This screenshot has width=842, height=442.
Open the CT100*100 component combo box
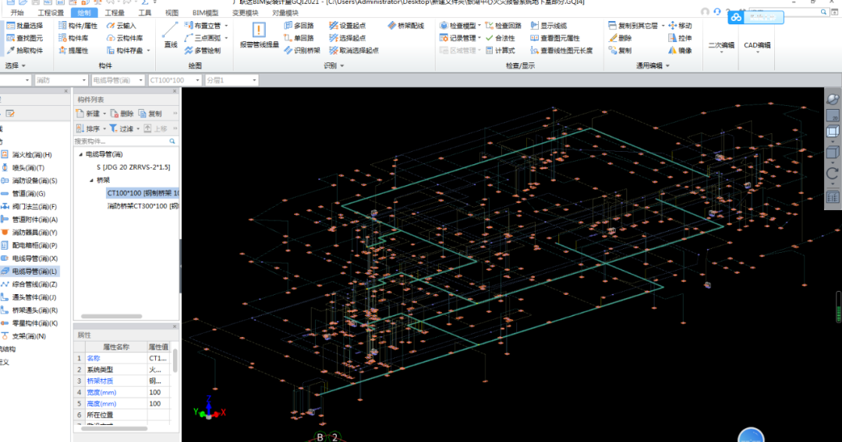pos(175,80)
